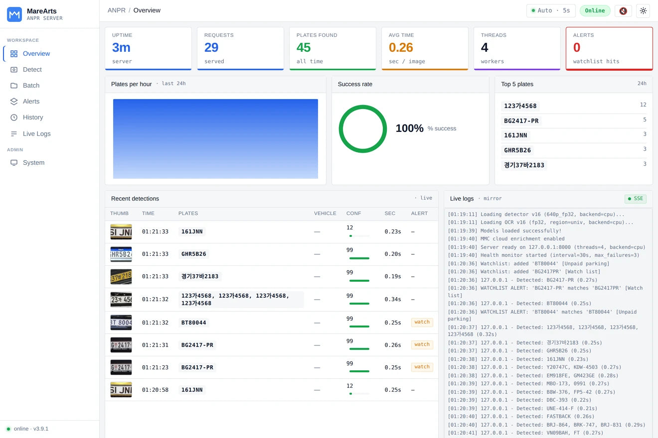Click watch tag on 01:21:23 BG2417-PR row
The image size is (658, 438).
[x=422, y=367]
